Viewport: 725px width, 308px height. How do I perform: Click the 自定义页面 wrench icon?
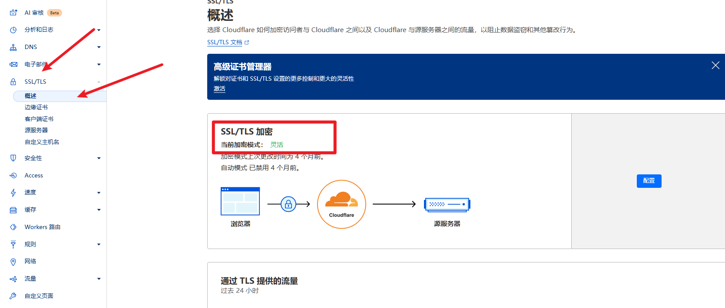point(13,296)
